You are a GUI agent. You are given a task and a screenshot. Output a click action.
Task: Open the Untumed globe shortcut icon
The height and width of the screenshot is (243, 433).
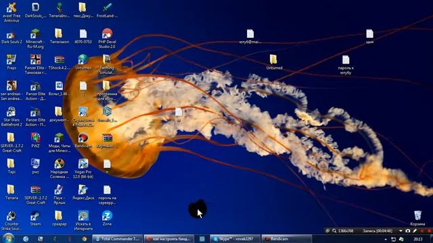pyautogui.click(x=83, y=62)
